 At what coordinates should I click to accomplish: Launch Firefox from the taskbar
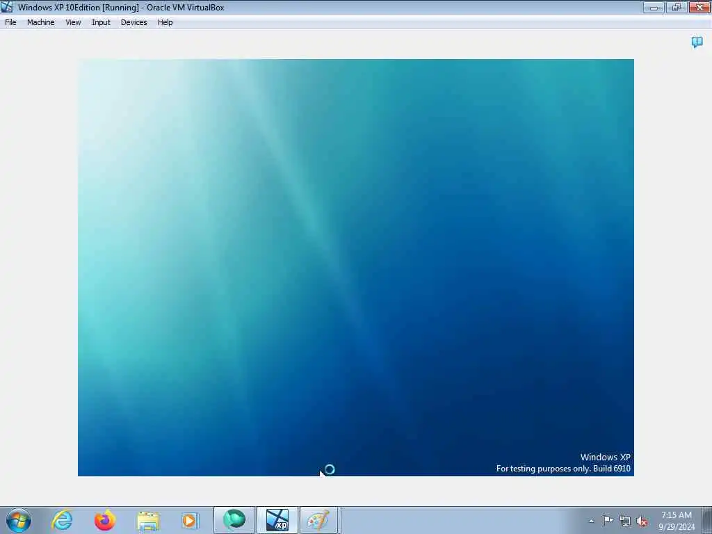tap(105, 520)
